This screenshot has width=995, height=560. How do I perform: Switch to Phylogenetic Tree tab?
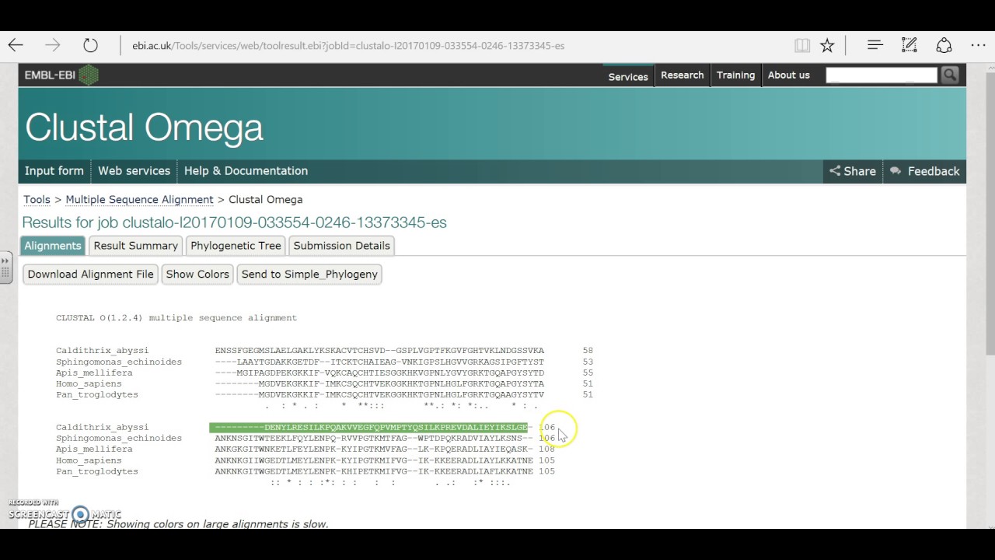point(236,246)
